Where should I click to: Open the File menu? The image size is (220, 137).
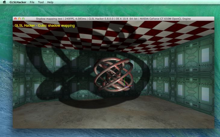tap(32, 2)
